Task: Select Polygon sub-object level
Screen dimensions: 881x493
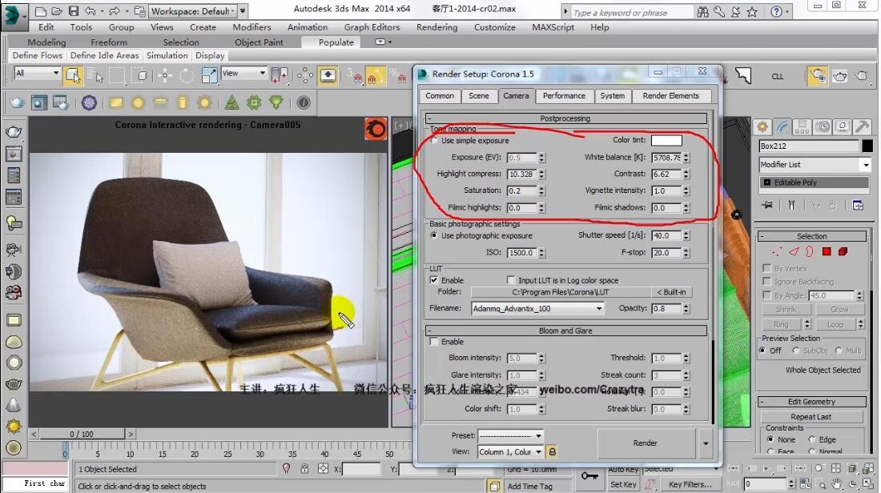Action: click(827, 251)
